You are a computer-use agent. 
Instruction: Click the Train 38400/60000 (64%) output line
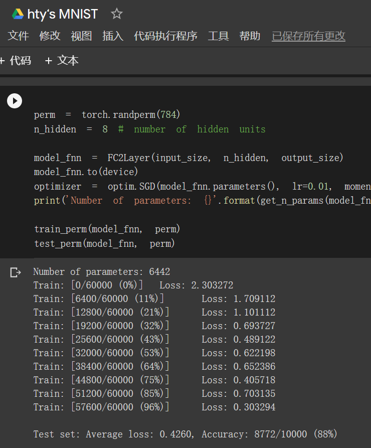(x=154, y=367)
